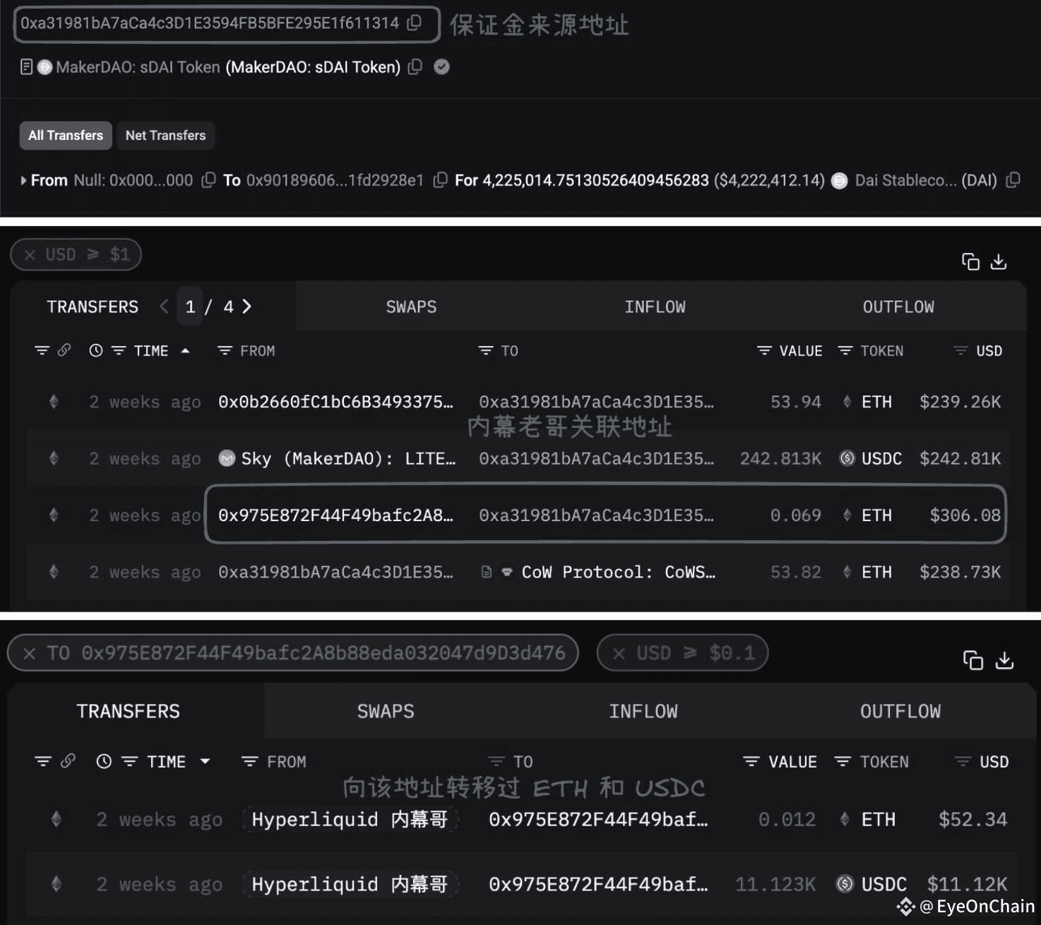1041x925 pixels.
Task: Open the INFLOW tab in middle panel
Action: [x=655, y=306]
